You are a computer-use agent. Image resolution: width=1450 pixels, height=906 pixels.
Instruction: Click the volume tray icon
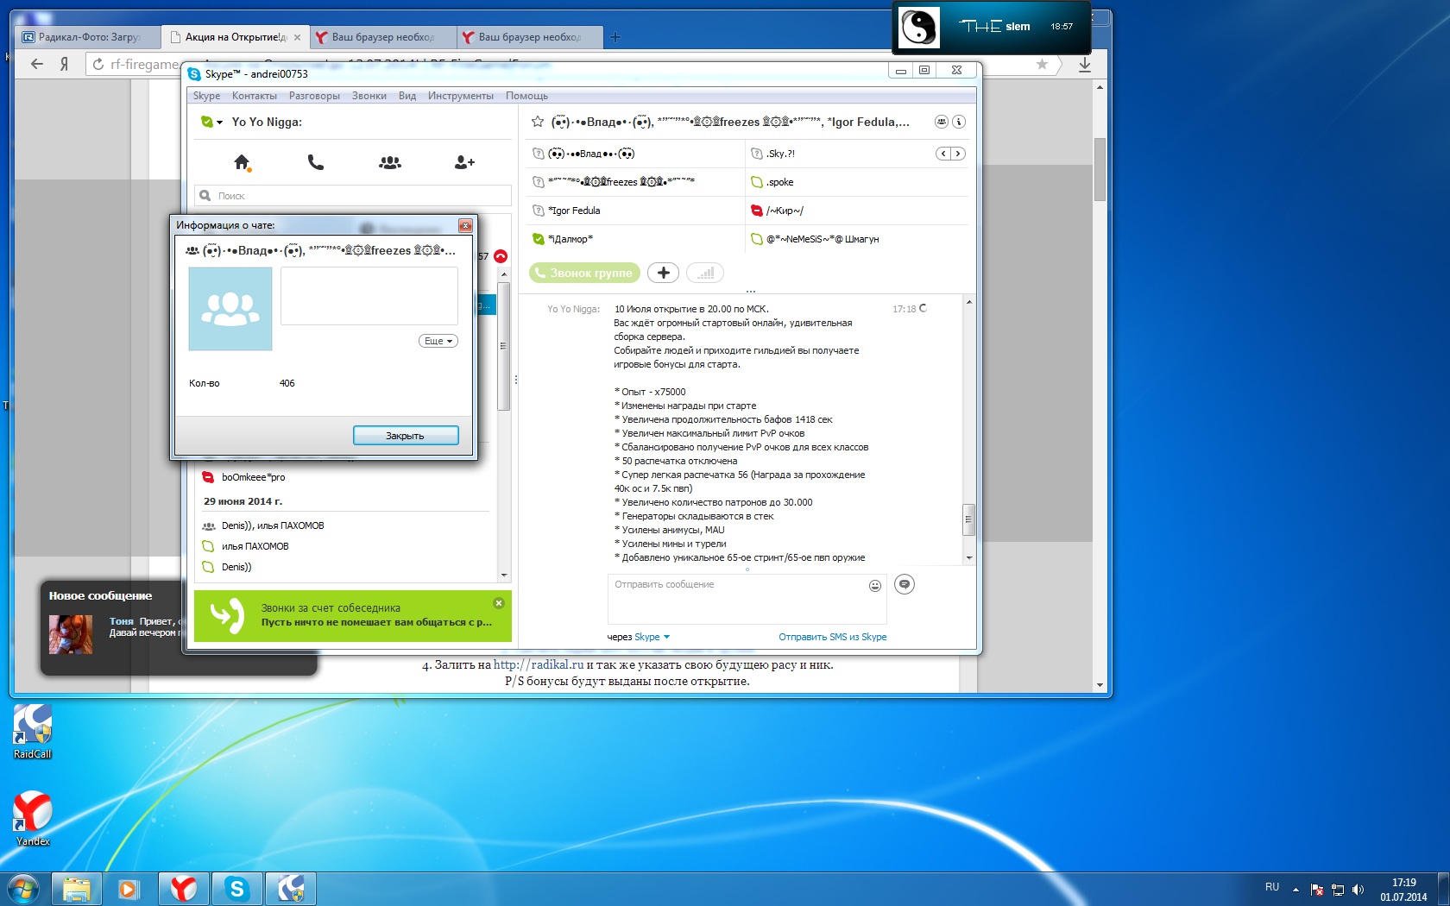(1358, 890)
